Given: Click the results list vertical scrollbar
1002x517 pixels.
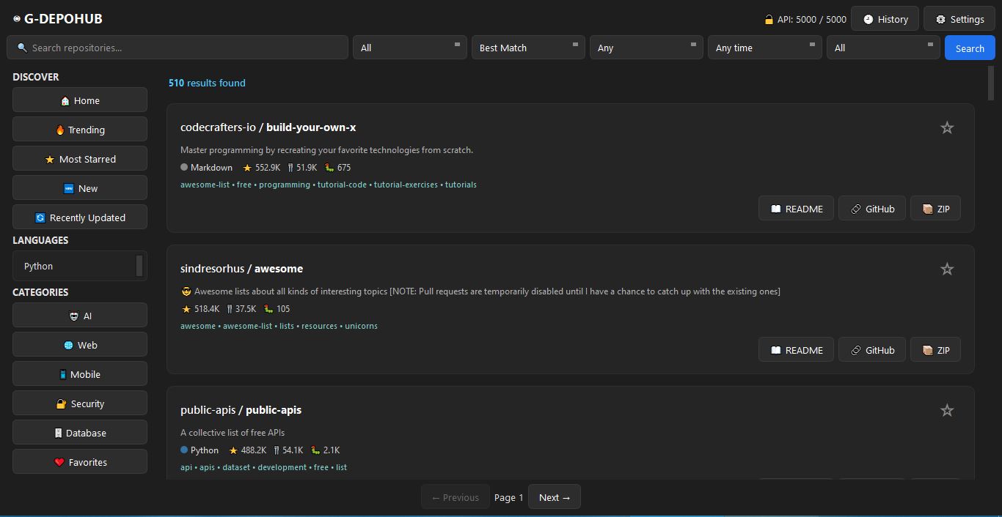Looking at the screenshot, I should (x=992, y=82).
